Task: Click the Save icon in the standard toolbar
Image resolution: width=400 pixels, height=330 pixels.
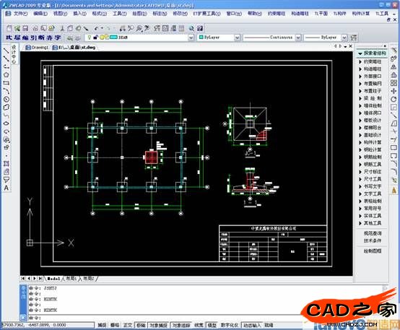Action: tap(25, 28)
